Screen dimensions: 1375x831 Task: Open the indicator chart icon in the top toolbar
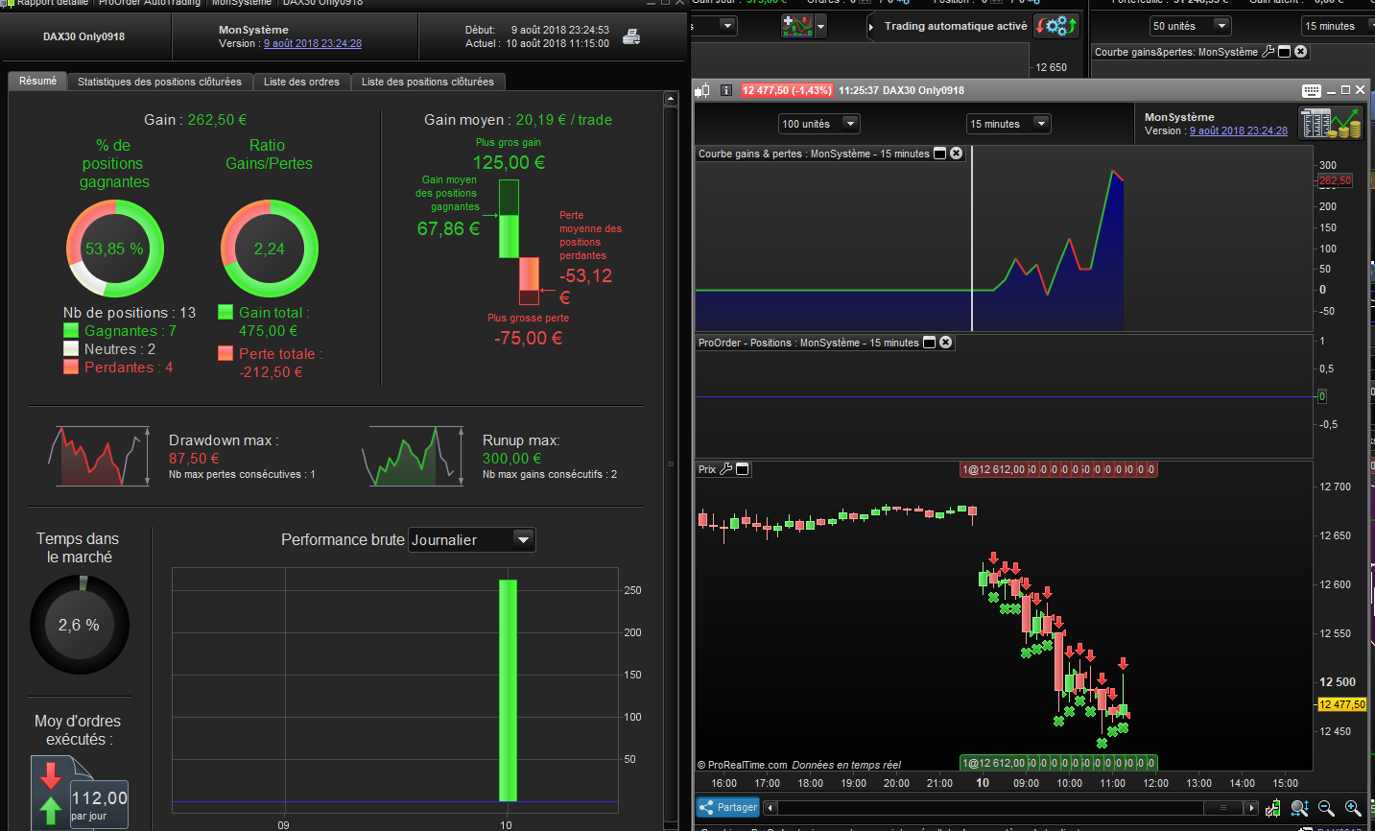(796, 26)
